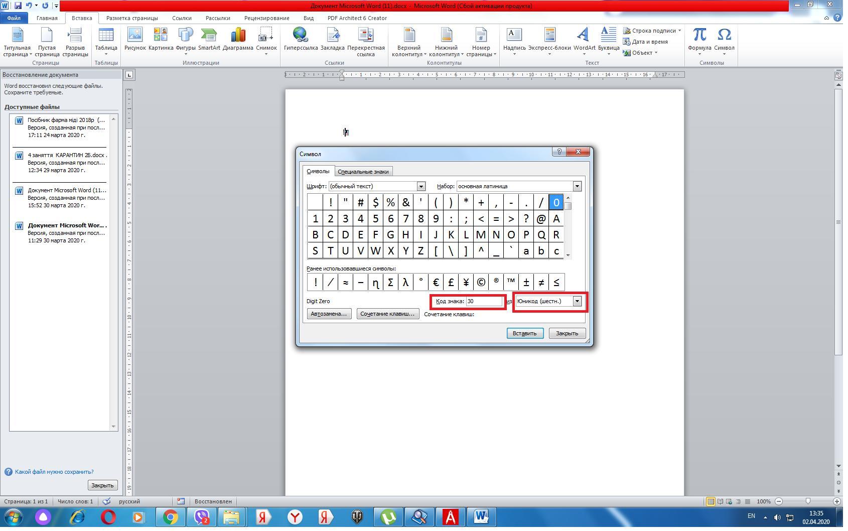848x531 pixels.
Task: Insert a SmartArt graphic
Action: (209, 40)
